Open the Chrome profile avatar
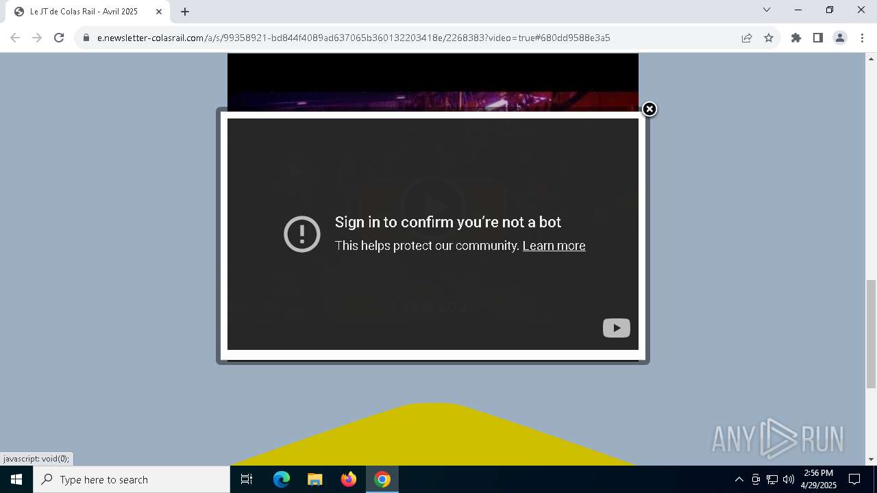 point(840,38)
